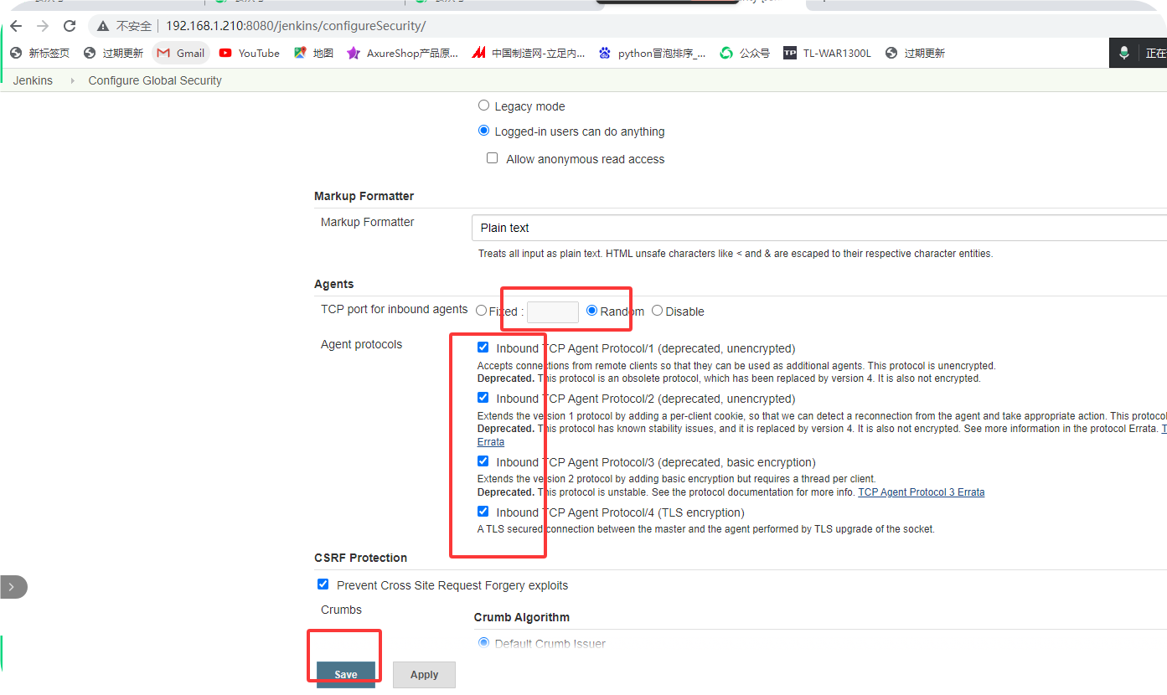
Task: Open the Gmail bookmark
Action: tap(181, 53)
